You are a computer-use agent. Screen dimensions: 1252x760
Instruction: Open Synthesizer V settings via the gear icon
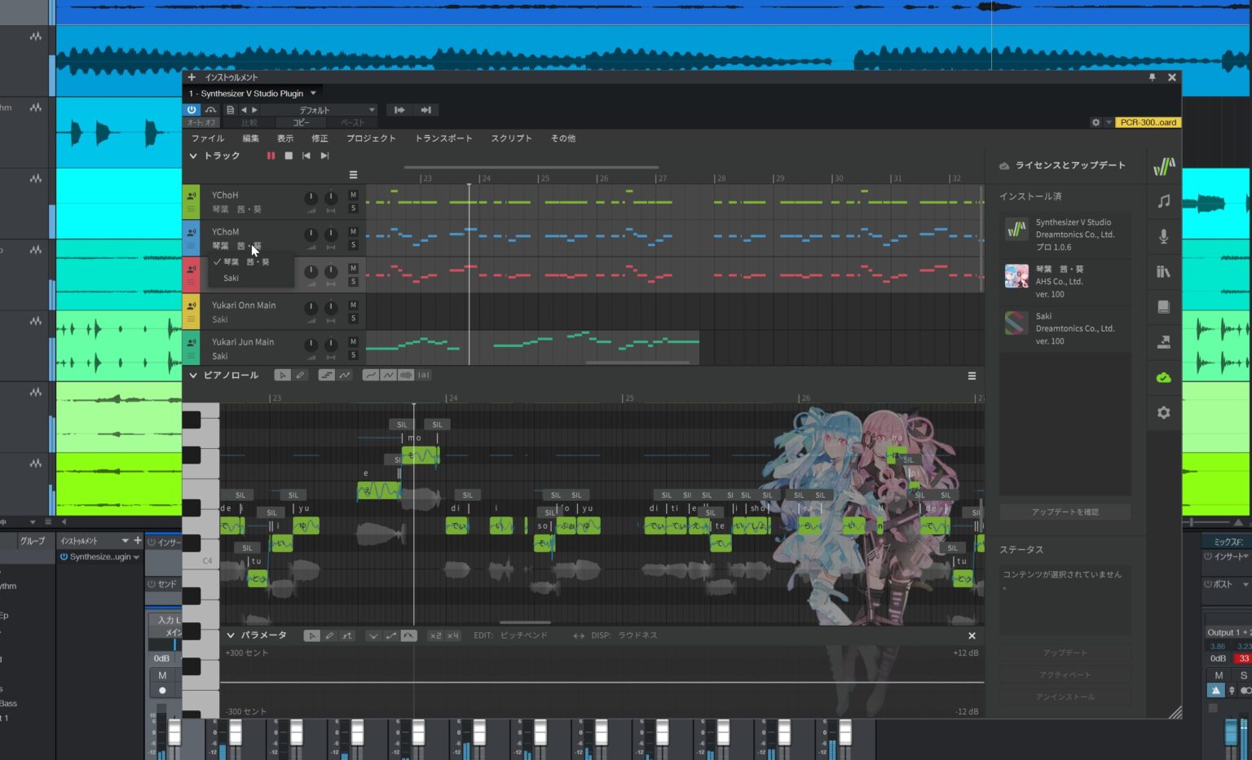coord(1163,412)
